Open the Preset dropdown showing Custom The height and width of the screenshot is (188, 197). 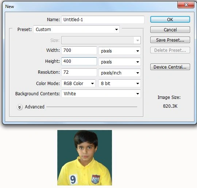pos(76,30)
